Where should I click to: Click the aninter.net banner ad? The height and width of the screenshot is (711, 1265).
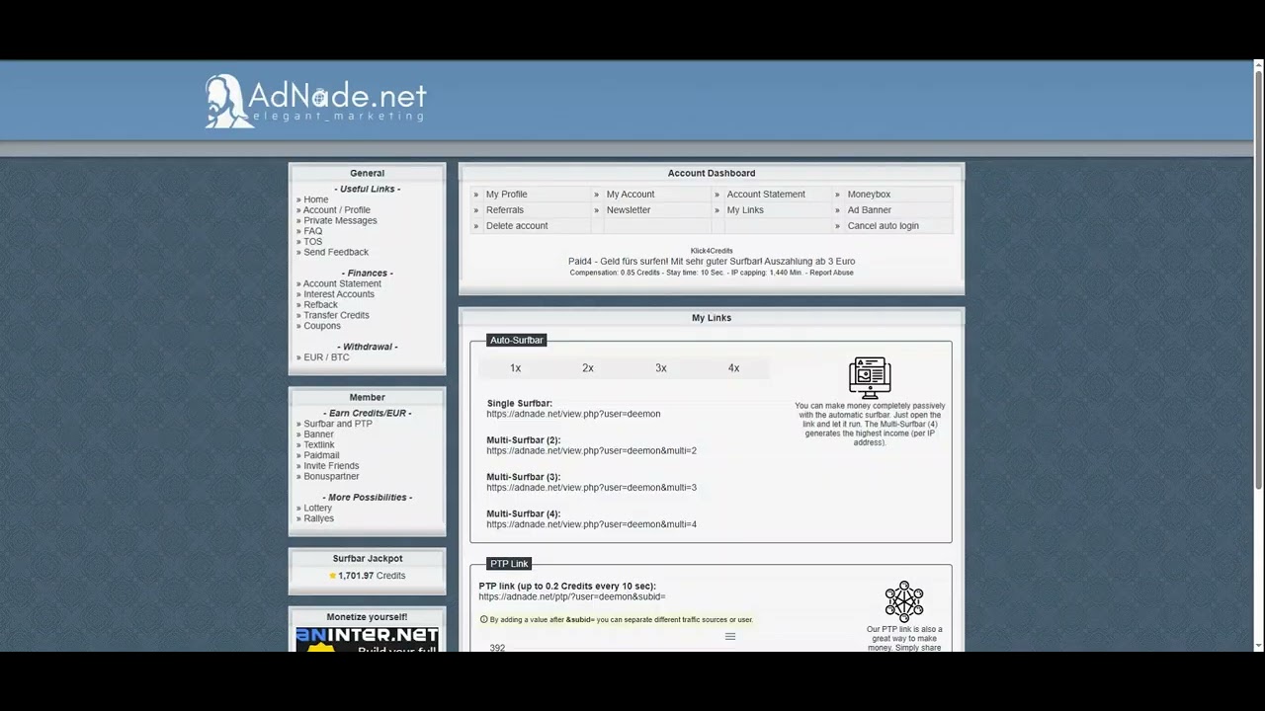(x=367, y=640)
